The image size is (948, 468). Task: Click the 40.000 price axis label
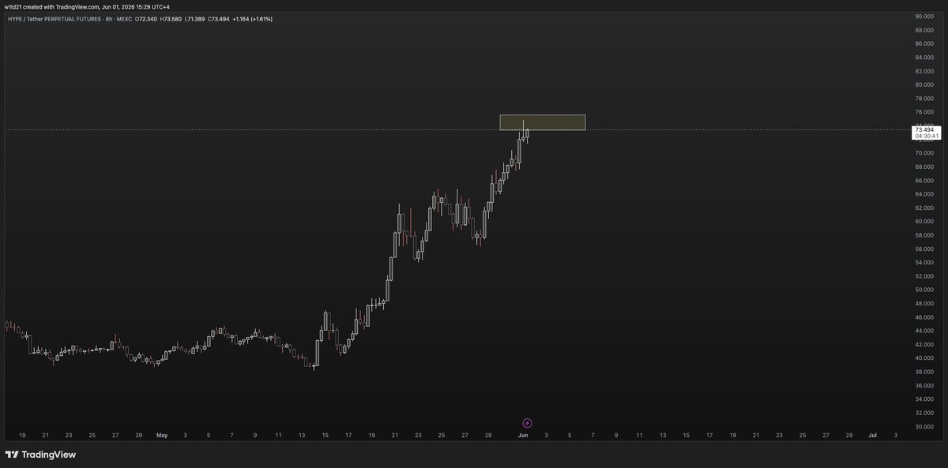coord(925,358)
